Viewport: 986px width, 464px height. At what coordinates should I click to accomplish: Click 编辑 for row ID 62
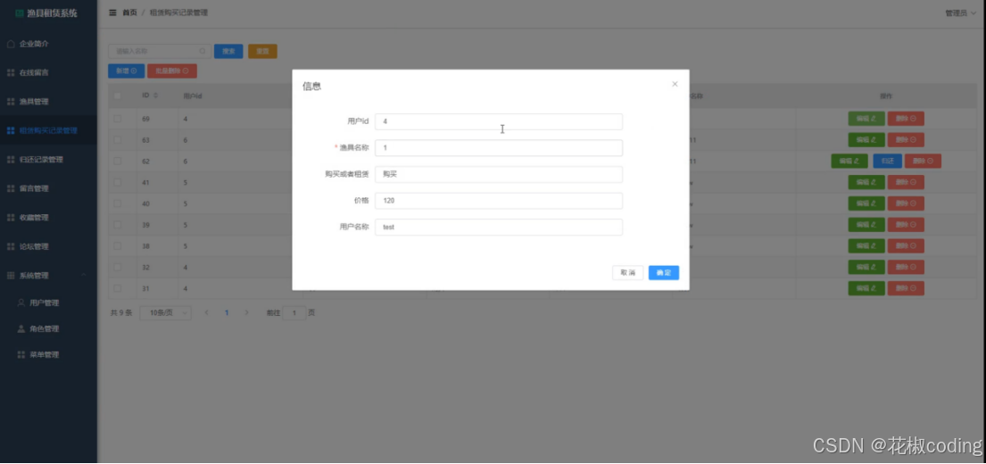849,161
